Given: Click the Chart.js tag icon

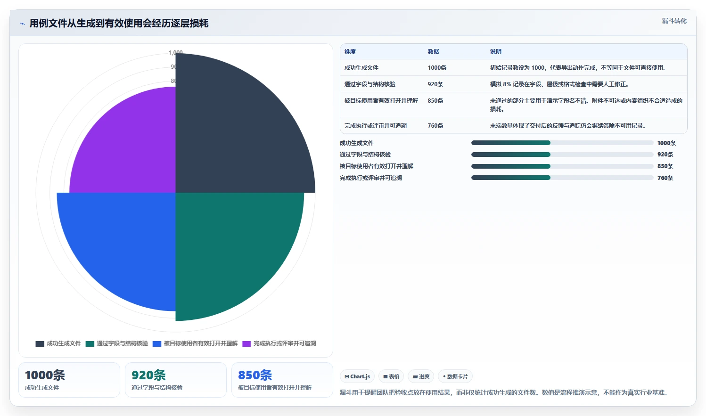Looking at the screenshot, I should 347,377.
